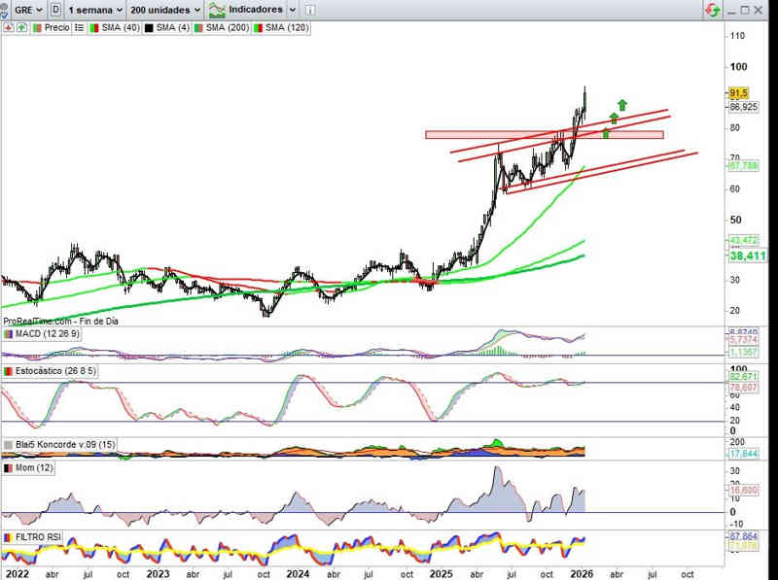Click the Indicadores chart icon
778x580 pixels.
pyautogui.click(x=216, y=10)
